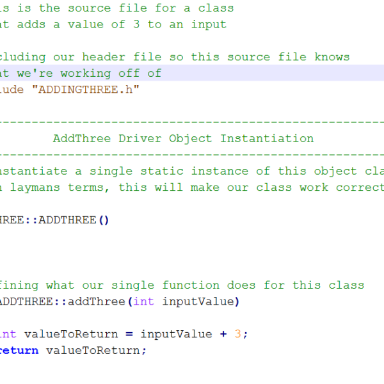Click "inputValue" on the right side of assignment
This screenshot has width=384, height=384.
[x=176, y=334]
